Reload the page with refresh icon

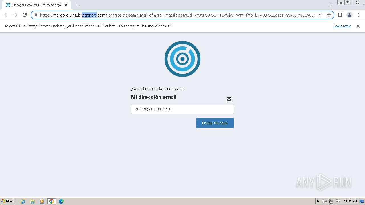click(x=25, y=15)
